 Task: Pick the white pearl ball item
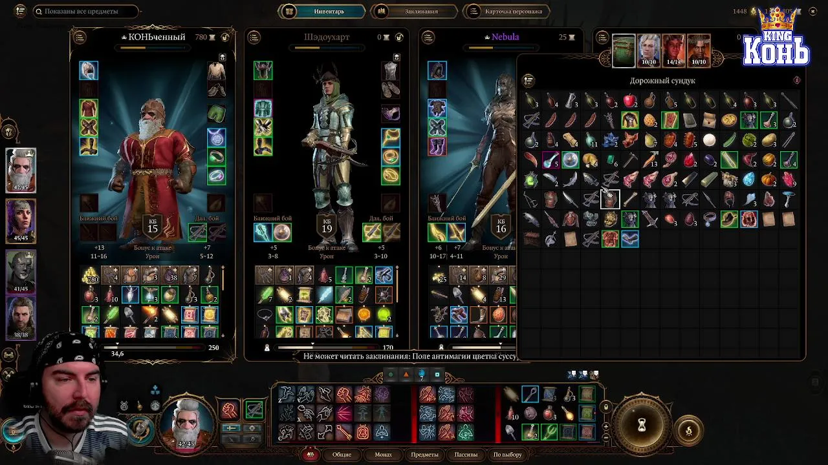tap(709, 140)
